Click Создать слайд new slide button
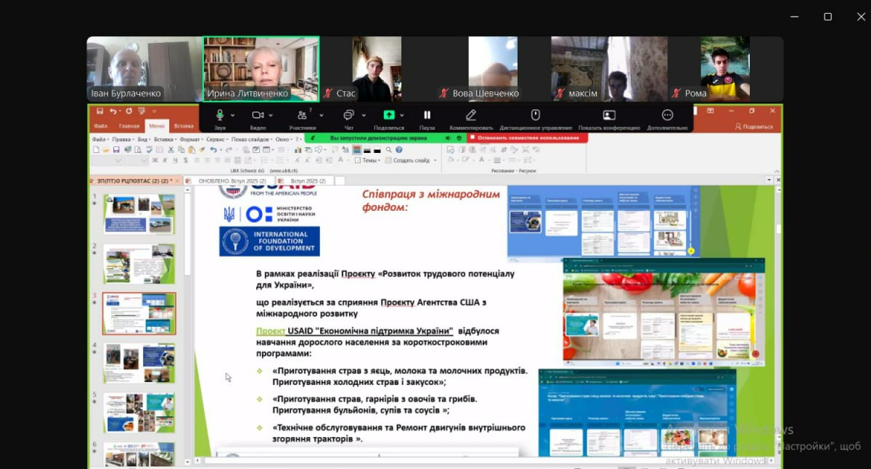871x469 pixels. (412, 160)
